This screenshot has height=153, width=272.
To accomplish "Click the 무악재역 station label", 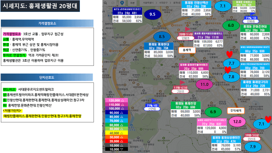I will click(x=236, y=110).
